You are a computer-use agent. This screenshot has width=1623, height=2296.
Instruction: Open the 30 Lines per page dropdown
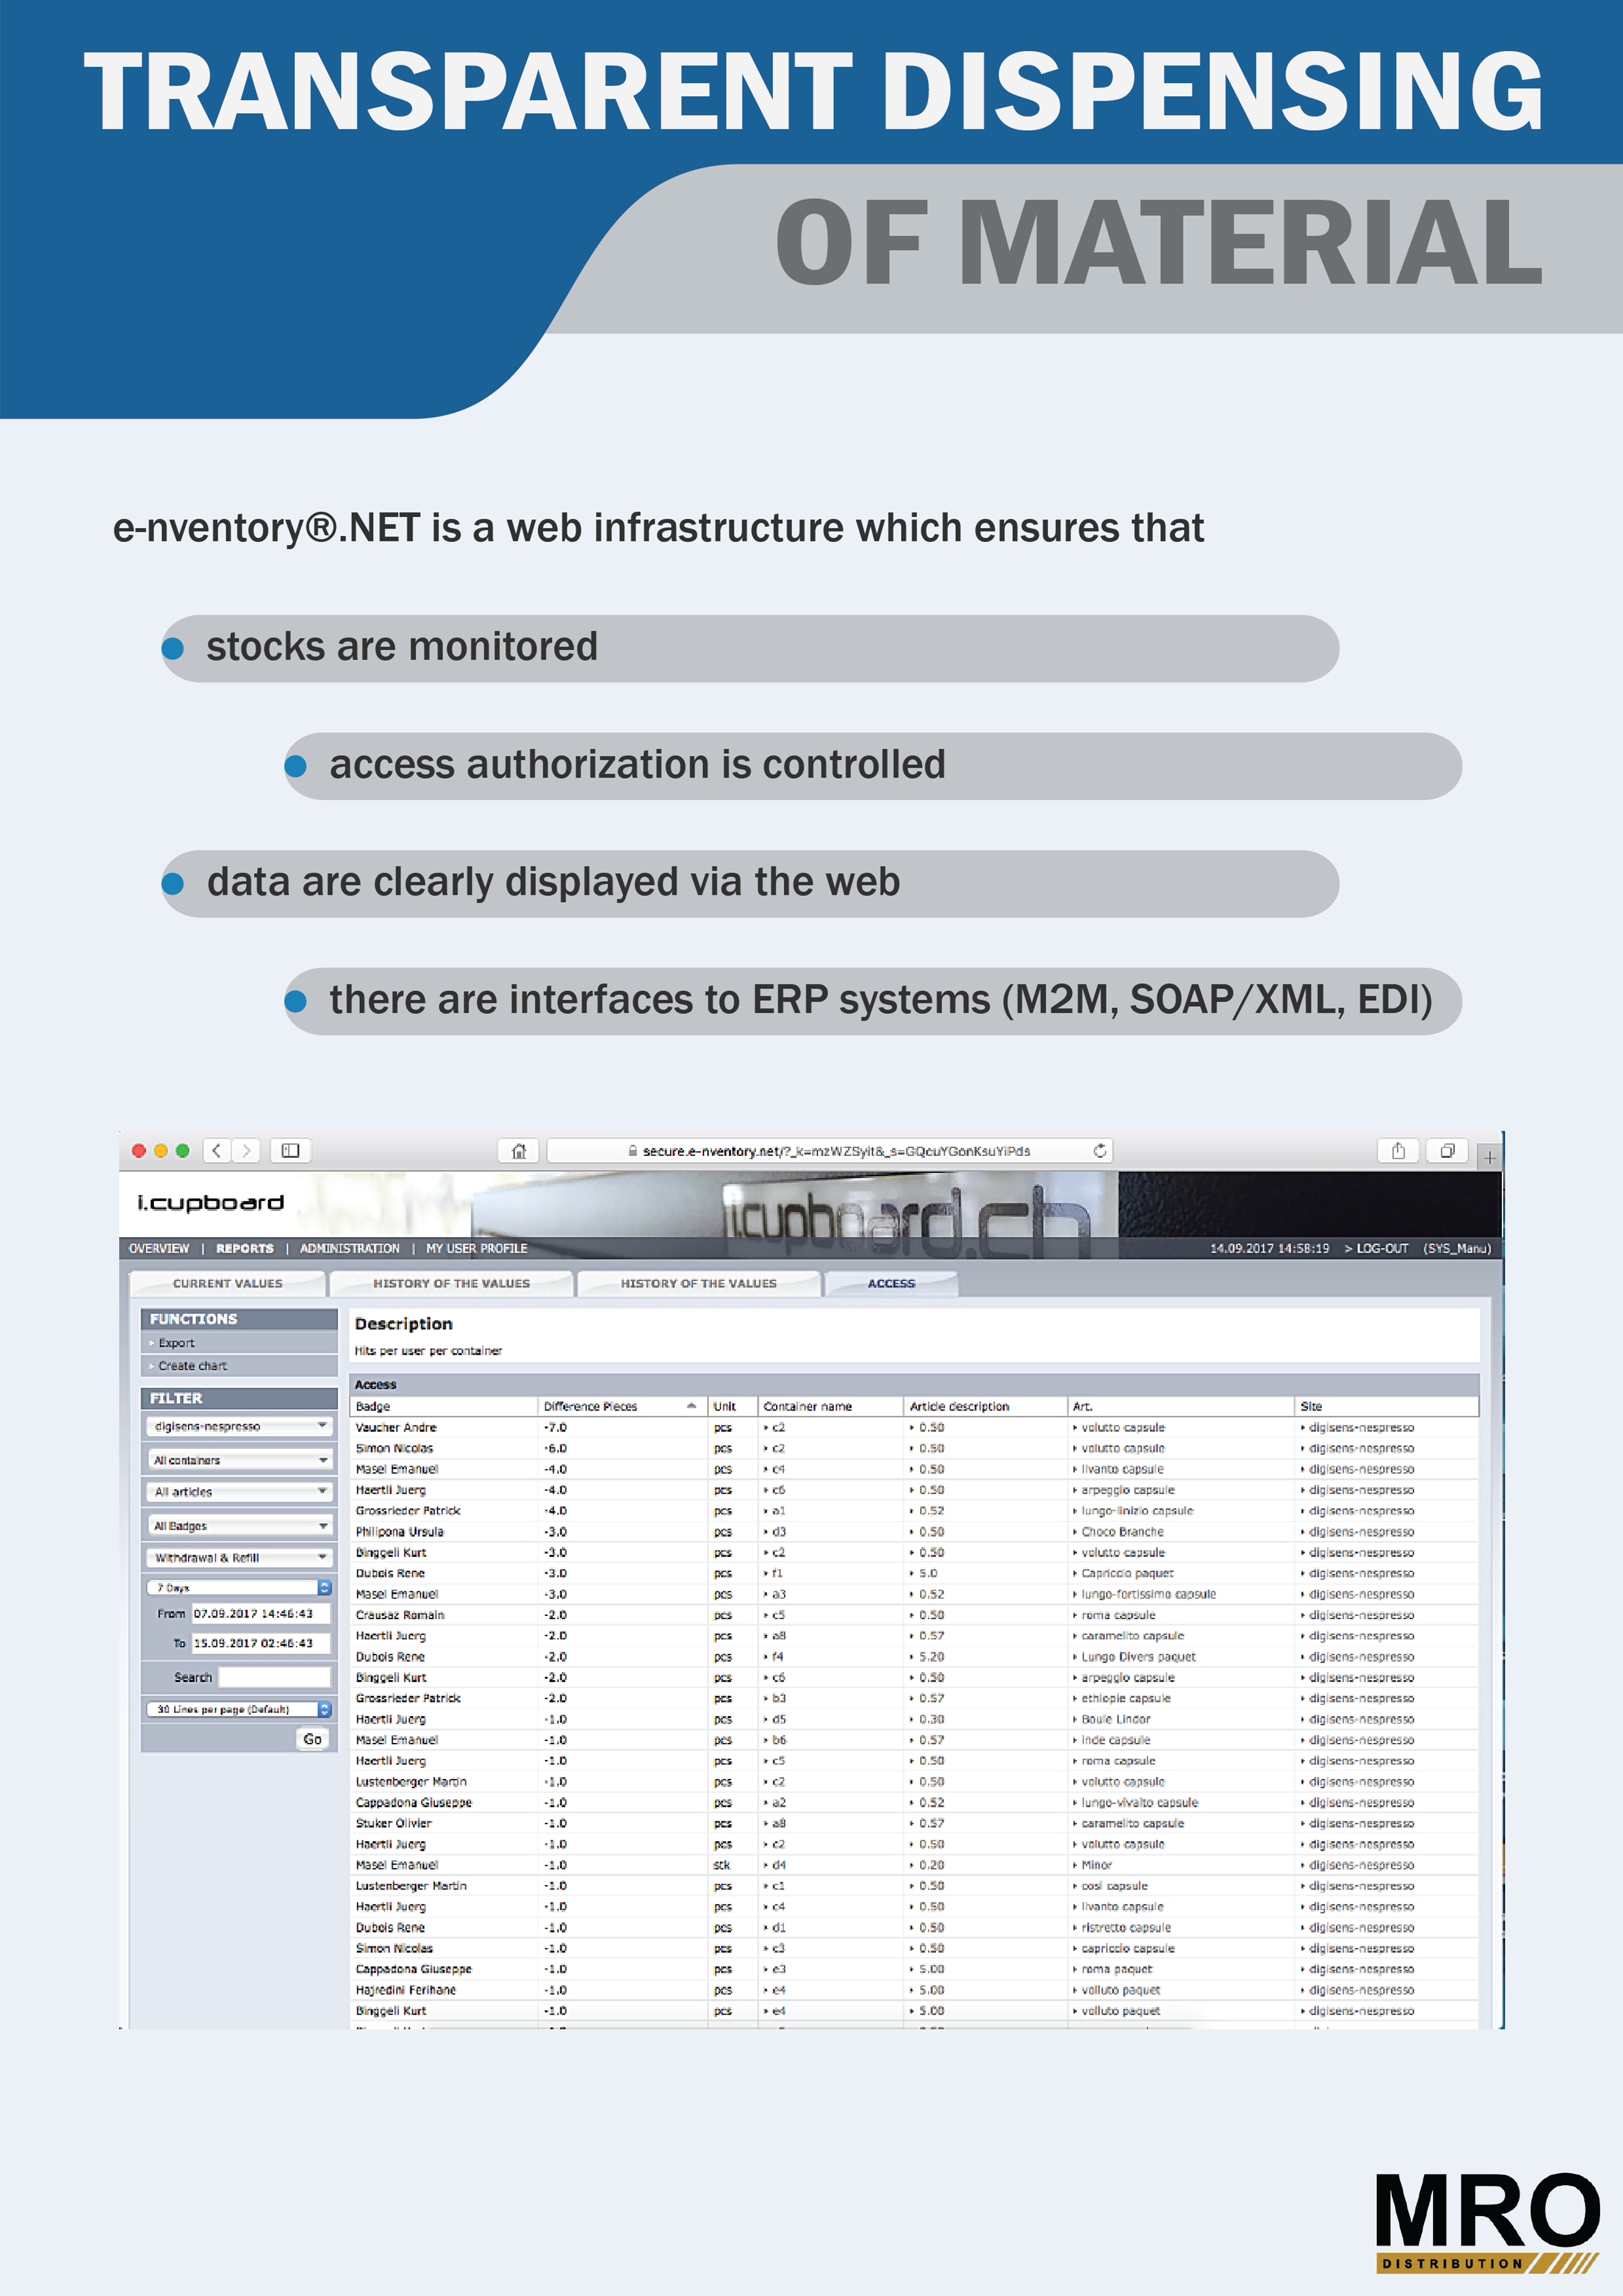[239, 1709]
